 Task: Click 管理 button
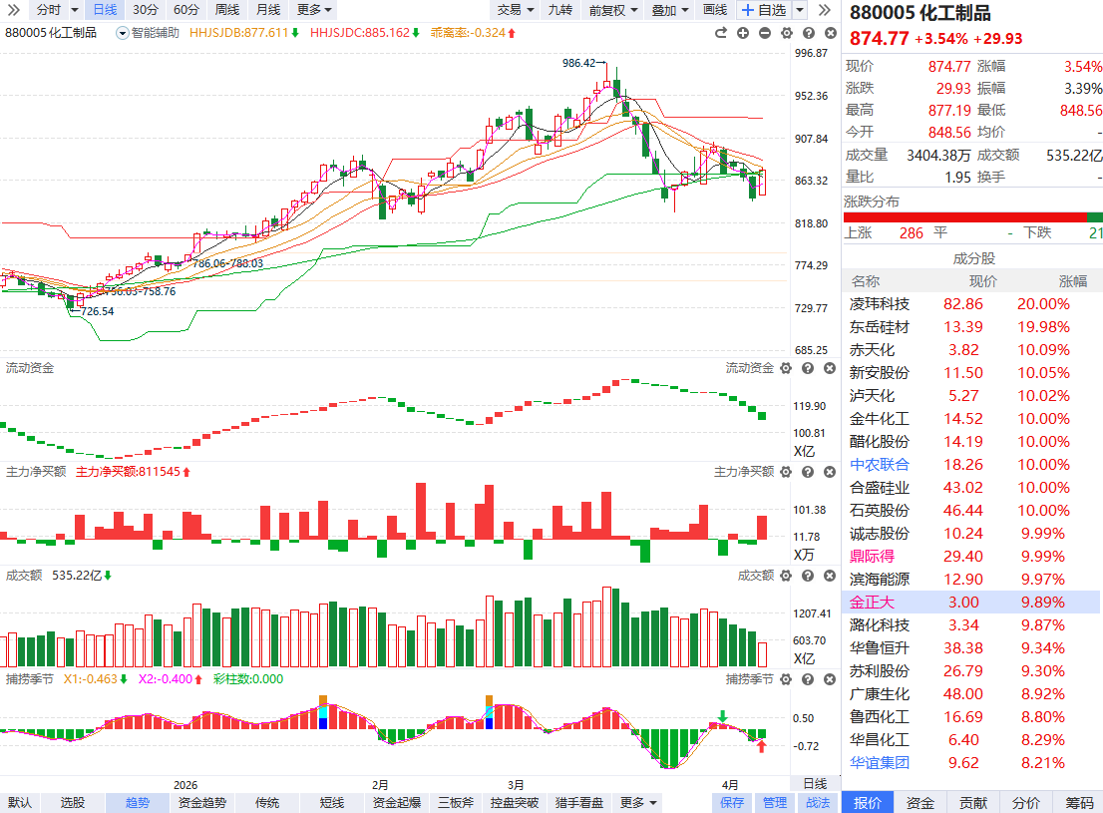tap(775, 803)
